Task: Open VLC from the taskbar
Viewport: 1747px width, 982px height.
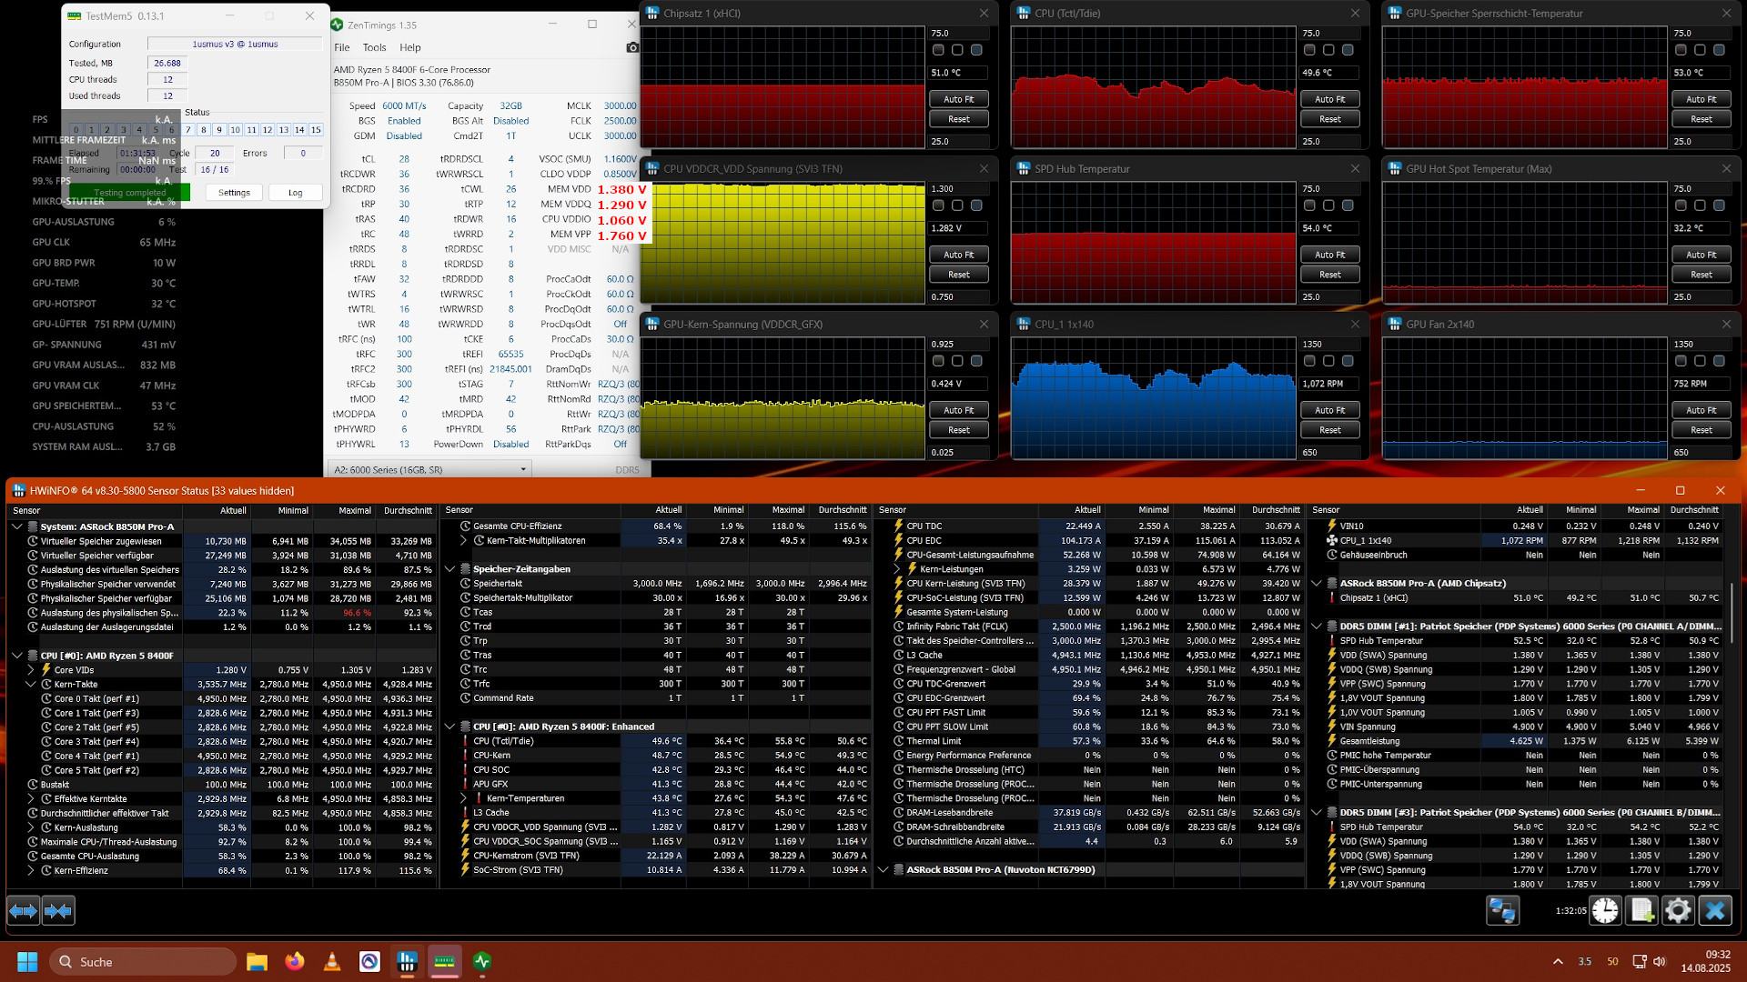Action: pyautogui.click(x=332, y=961)
